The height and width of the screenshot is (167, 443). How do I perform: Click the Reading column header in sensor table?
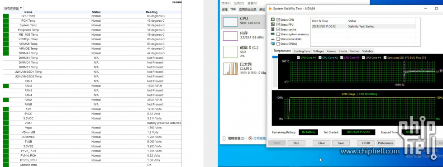pos(152,12)
